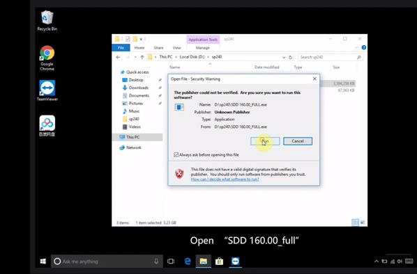Open the Microsoft Edge taskbar icon
Viewport: 417px width, 274px height.
(188, 261)
